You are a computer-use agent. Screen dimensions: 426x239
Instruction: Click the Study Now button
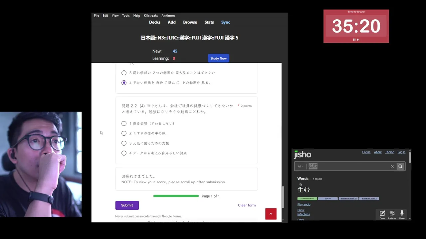pos(218,58)
